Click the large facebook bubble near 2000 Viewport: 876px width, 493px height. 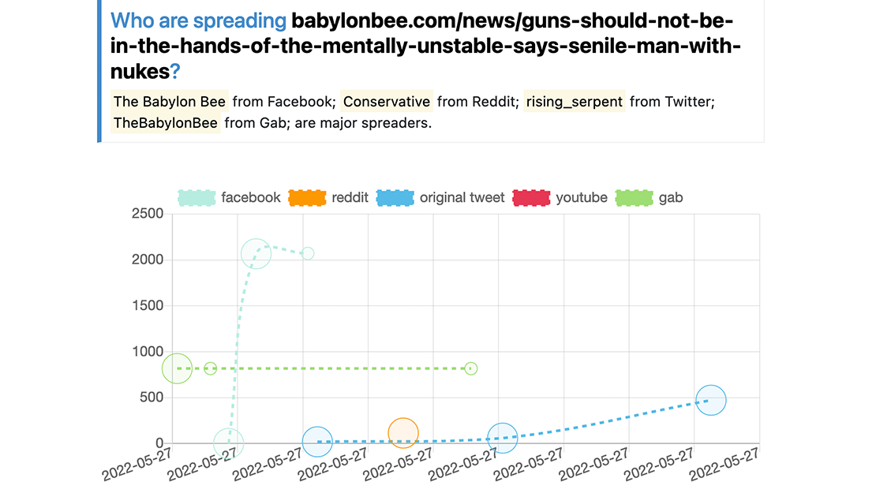point(256,253)
